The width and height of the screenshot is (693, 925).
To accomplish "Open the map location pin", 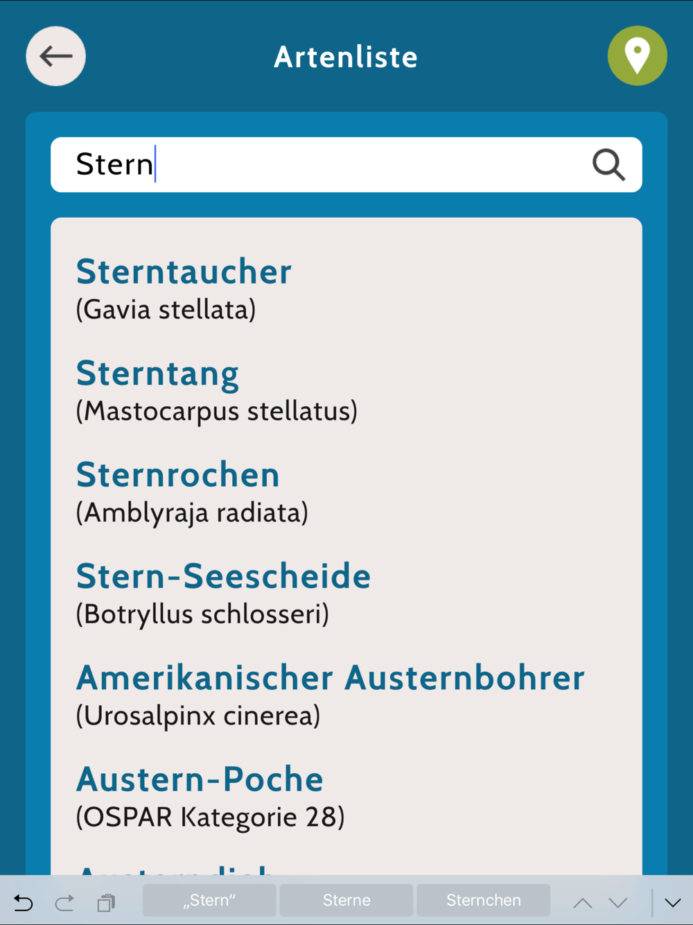I will [x=637, y=55].
